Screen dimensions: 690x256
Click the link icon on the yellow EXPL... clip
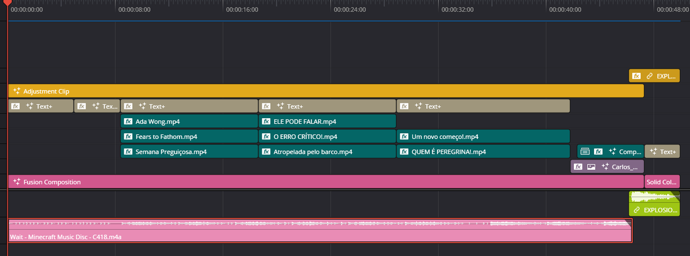pos(650,76)
